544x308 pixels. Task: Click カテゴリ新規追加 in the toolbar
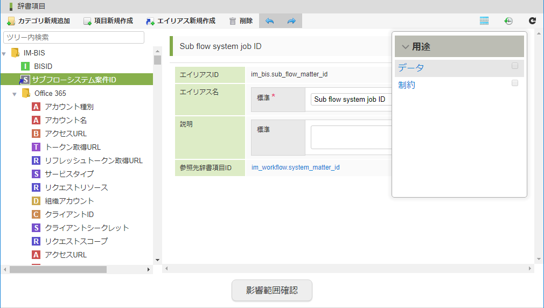pyautogui.click(x=38, y=21)
